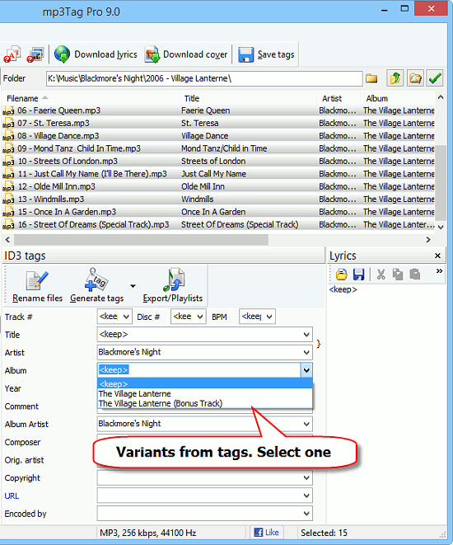
Task: Select file 10 - Streets Of London.mp3
Action: 218,162
